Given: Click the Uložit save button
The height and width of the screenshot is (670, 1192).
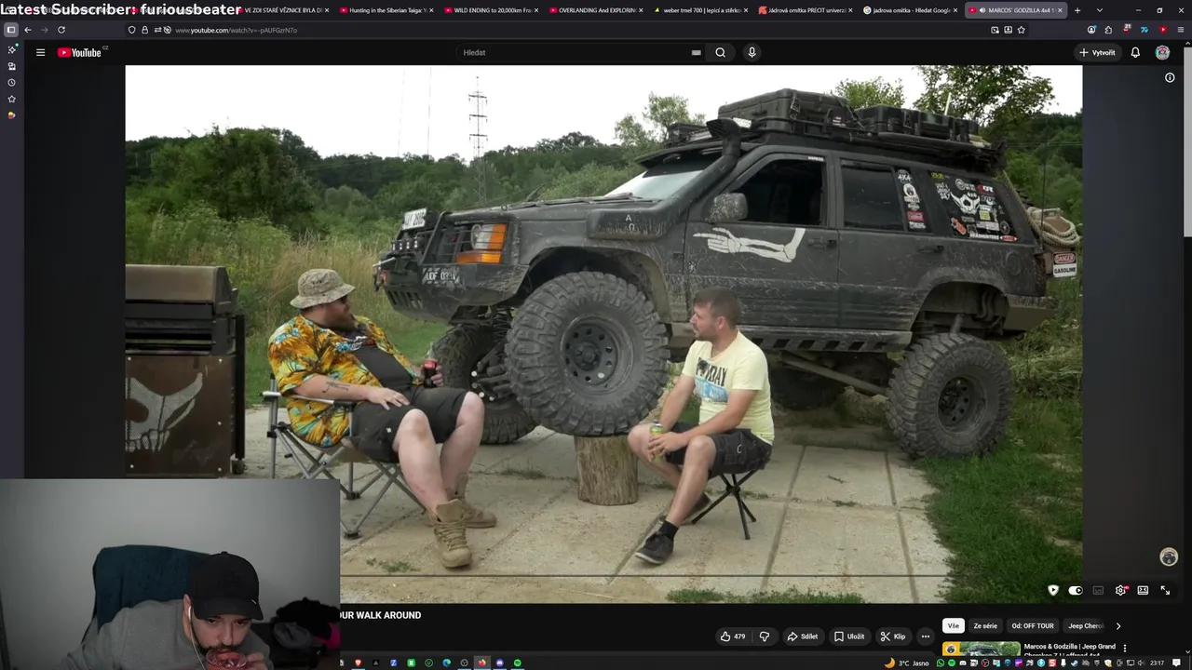Looking at the screenshot, I should [x=849, y=636].
